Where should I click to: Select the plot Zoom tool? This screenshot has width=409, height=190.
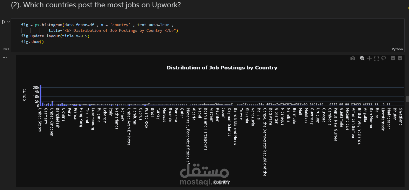point(362,58)
